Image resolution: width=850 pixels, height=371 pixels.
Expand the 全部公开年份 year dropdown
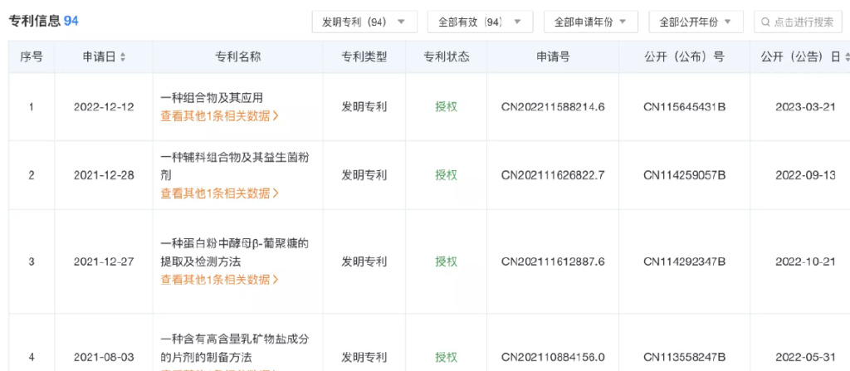pyautogui.click(x=696, y=22)
